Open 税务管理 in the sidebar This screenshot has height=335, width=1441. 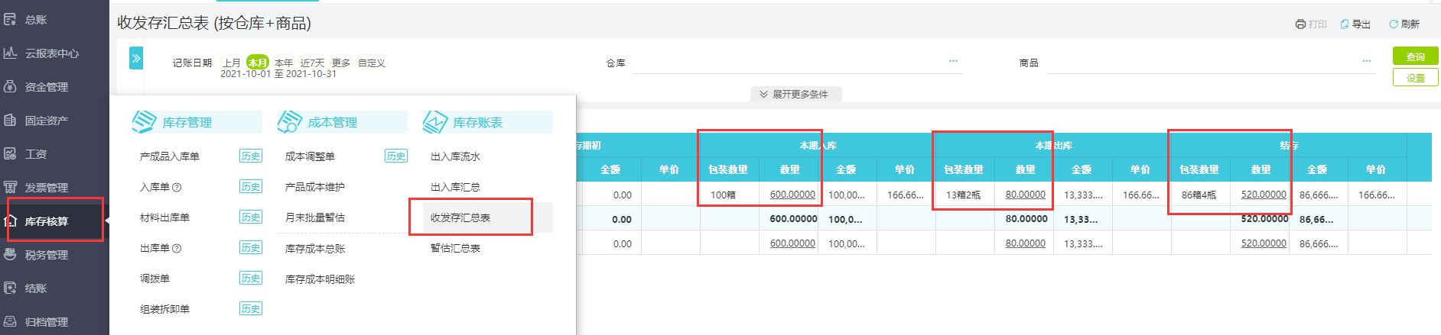[46, 255]
